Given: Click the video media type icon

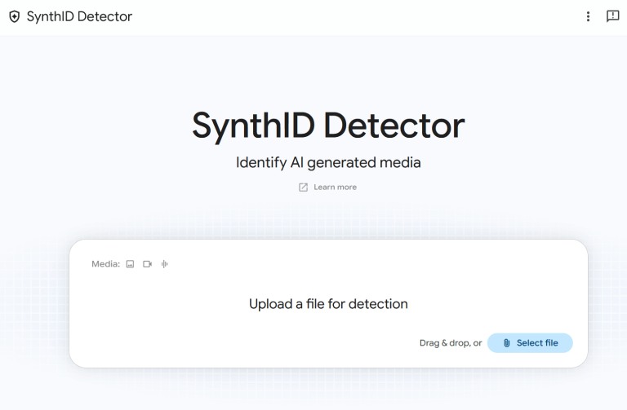Looking at the screenshot, I should pos(147,264).
